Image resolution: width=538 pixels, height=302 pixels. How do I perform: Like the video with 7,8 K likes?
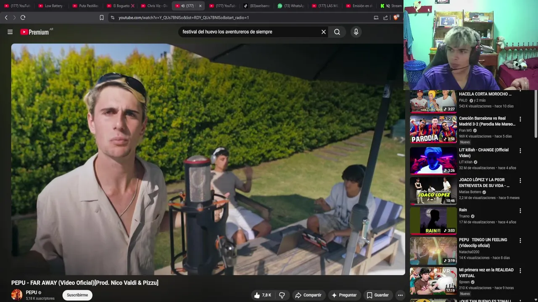coord(262,295)
